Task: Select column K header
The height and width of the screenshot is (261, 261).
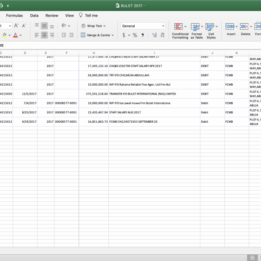Action: click(x=237, y=53)
